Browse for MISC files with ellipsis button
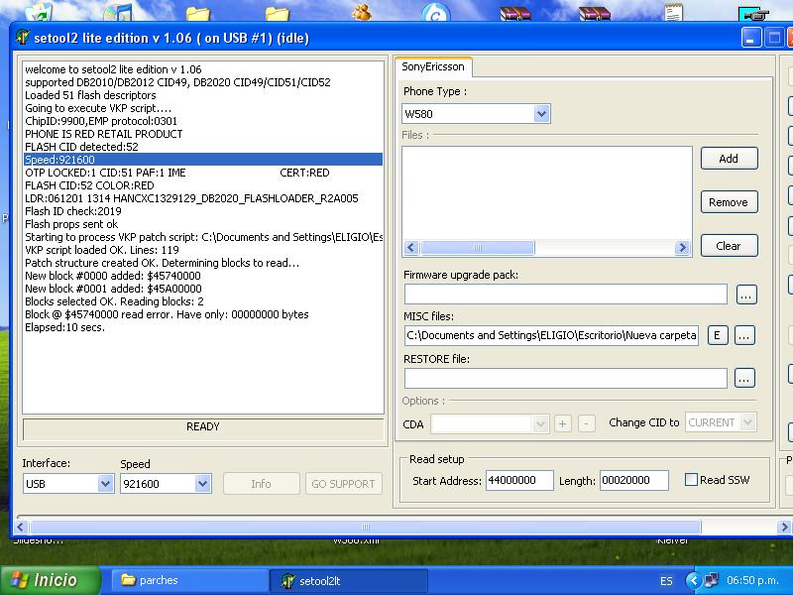The image size is (793, 595). point(744,335)
